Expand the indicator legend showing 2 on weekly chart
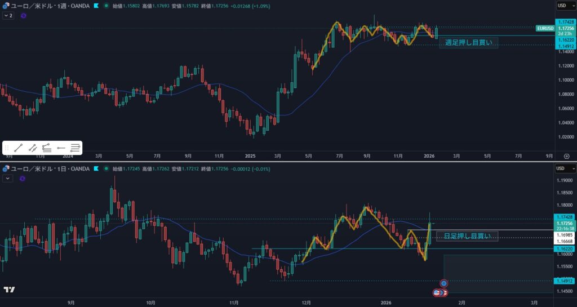 8,16
